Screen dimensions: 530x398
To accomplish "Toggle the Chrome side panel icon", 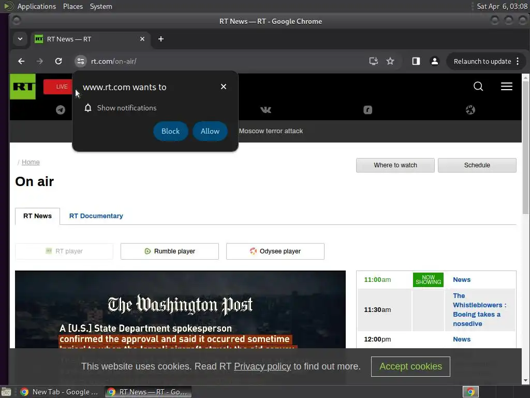I will click(416, 61).
